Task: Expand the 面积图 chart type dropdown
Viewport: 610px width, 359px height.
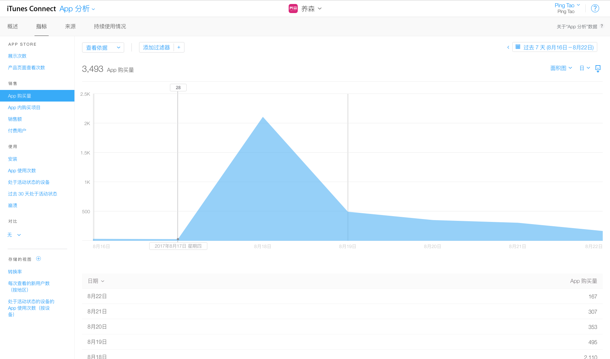Action: point(561,68)
